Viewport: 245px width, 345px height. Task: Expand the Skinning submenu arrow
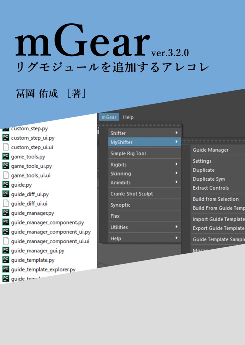click(x=176, y=173)
